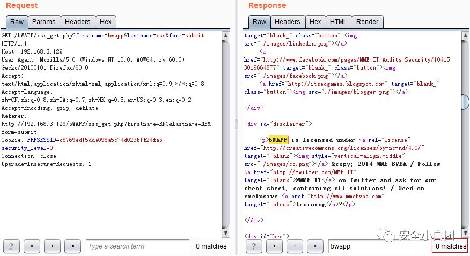Go to previous match in Response search

pyautogui.click(x=274, y=246)
